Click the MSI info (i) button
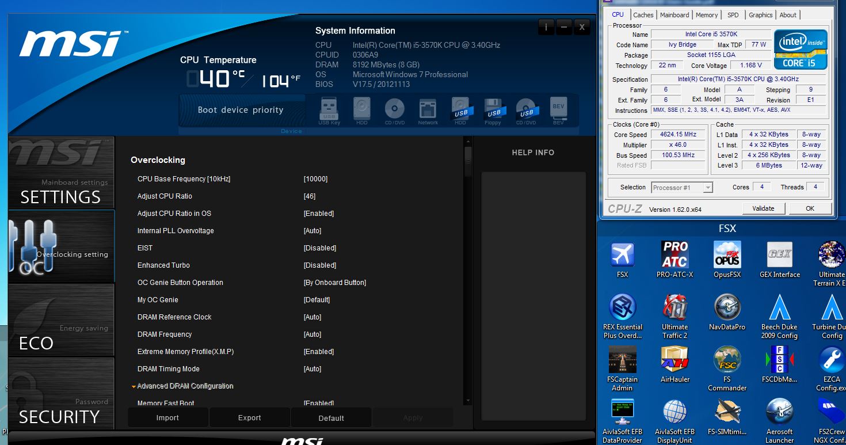Image resolution: width=846 pixels, height=445 pixels. (x=546, y=26)
